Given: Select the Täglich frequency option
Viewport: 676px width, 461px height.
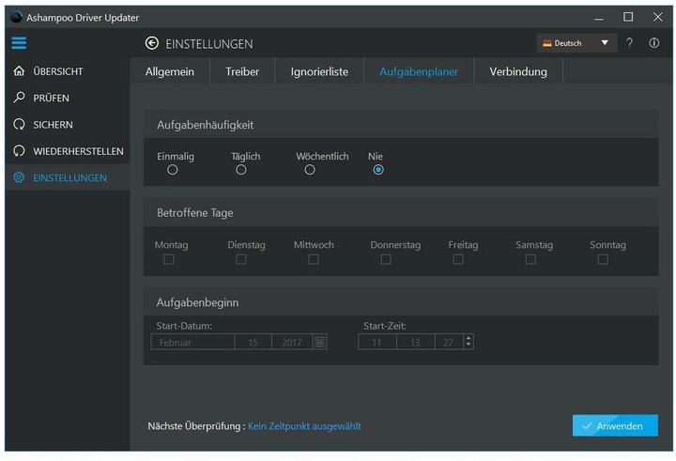Looking at the screenshot, I should coord(241,170).
